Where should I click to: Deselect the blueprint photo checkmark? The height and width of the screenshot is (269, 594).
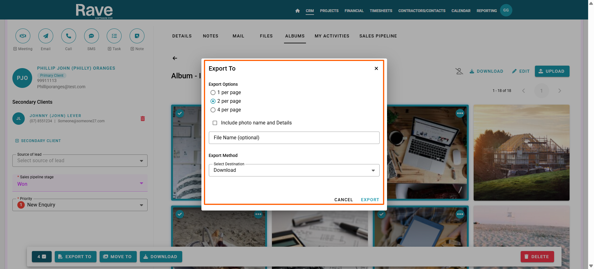point(180,113)
